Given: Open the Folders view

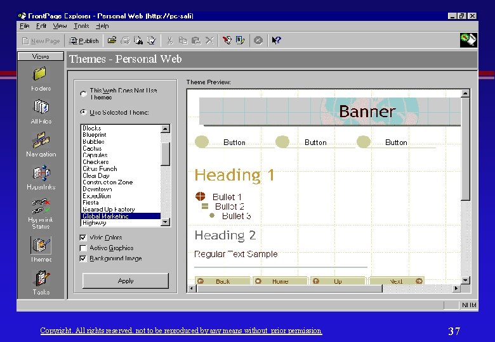Looking at the screenshot, I should (x=41, y=79).
